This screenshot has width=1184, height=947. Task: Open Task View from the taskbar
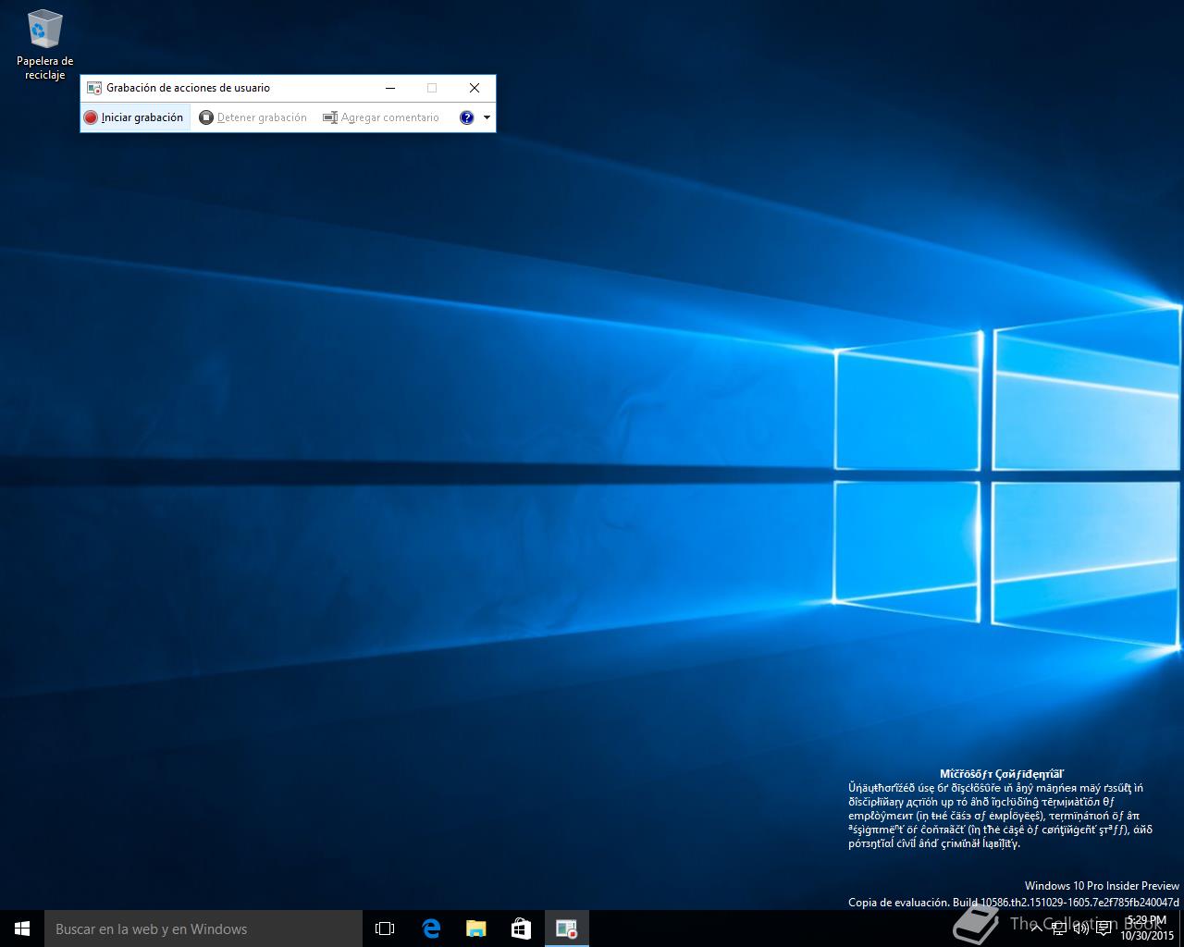pos(385,929)
